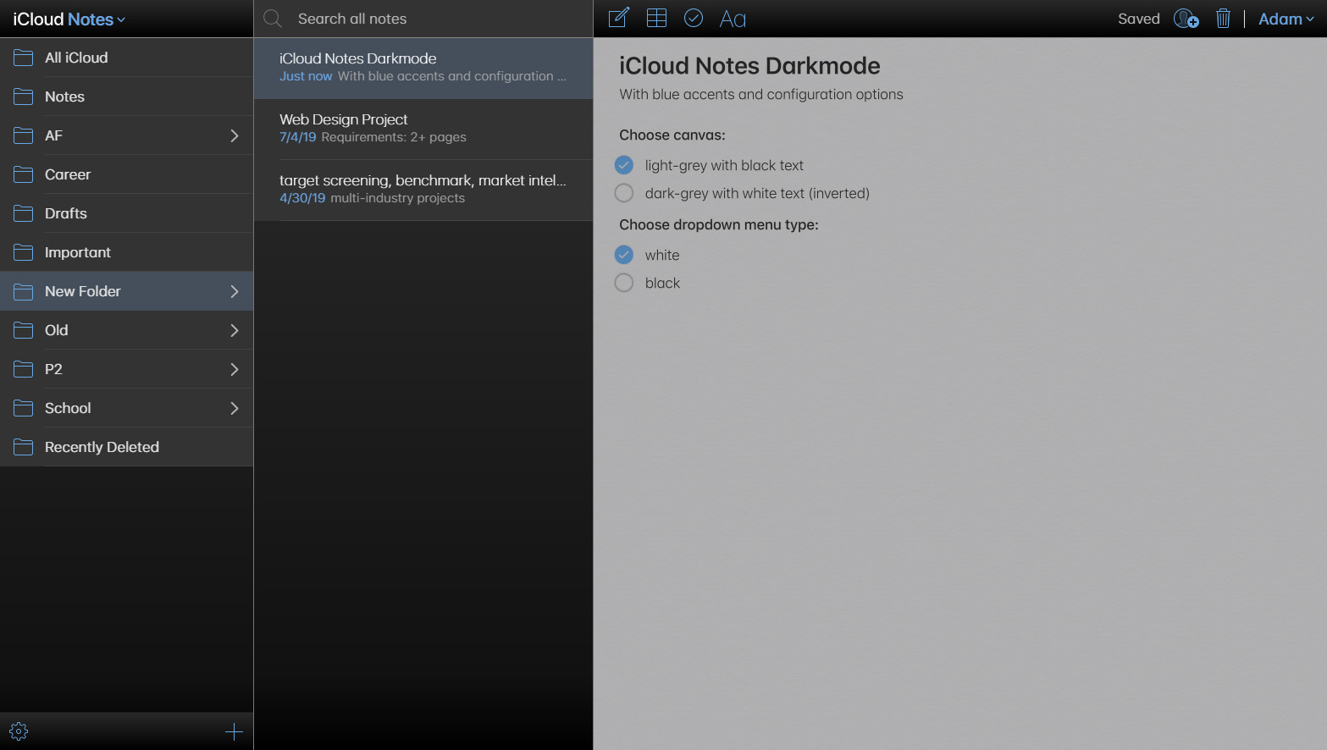Expand the School folder chevron
The width and height of the screenshot is (1327, 750).
click(x=235, y=408)
